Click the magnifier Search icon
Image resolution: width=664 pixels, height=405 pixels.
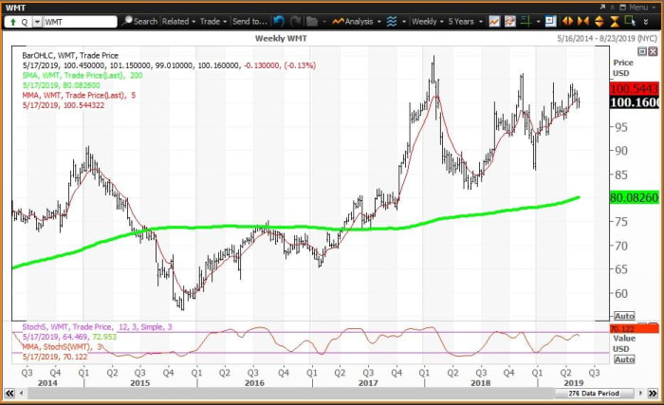(x=127, y=20)
